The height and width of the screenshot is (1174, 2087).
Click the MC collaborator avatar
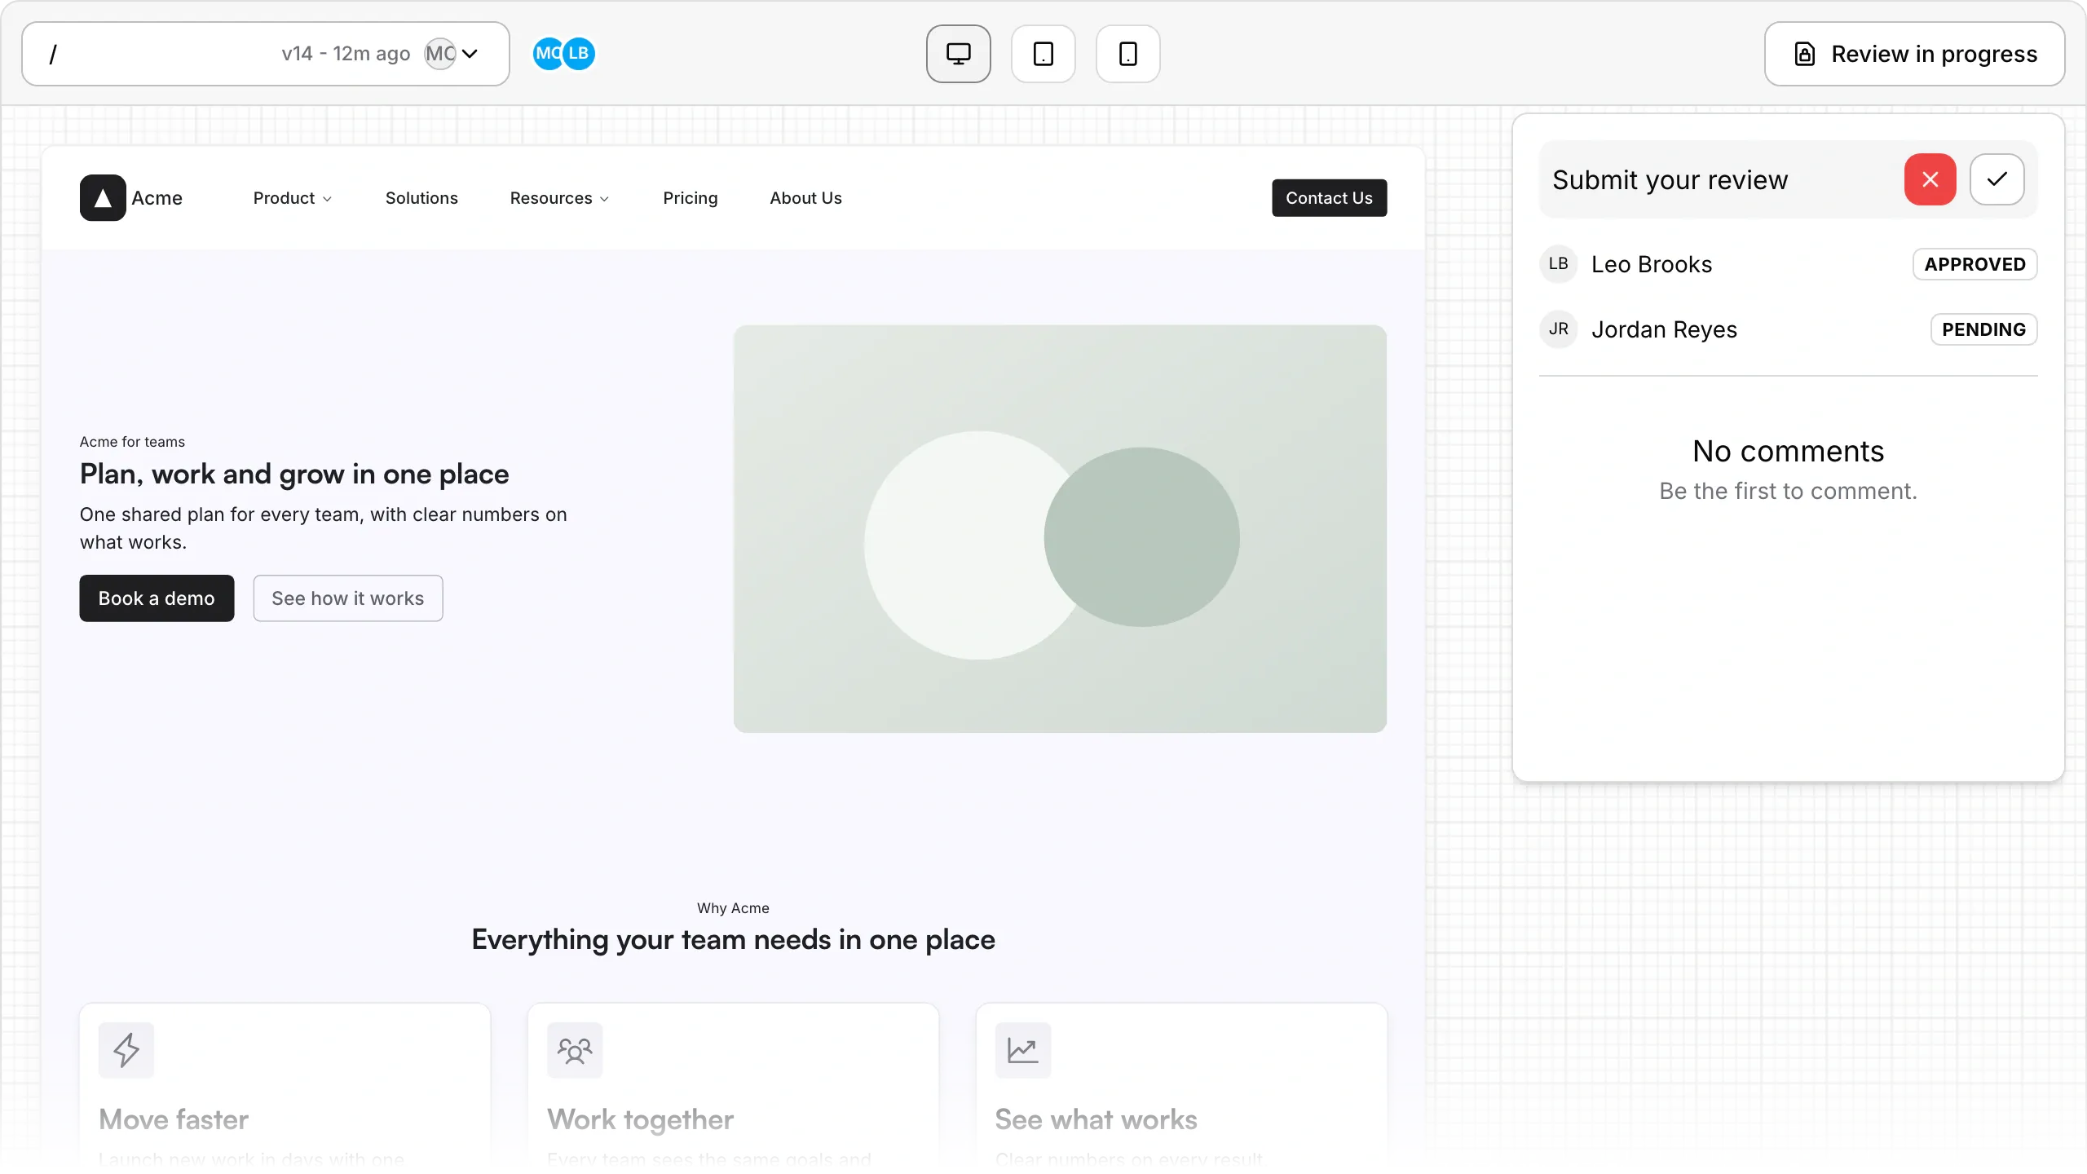coord(547,54)
